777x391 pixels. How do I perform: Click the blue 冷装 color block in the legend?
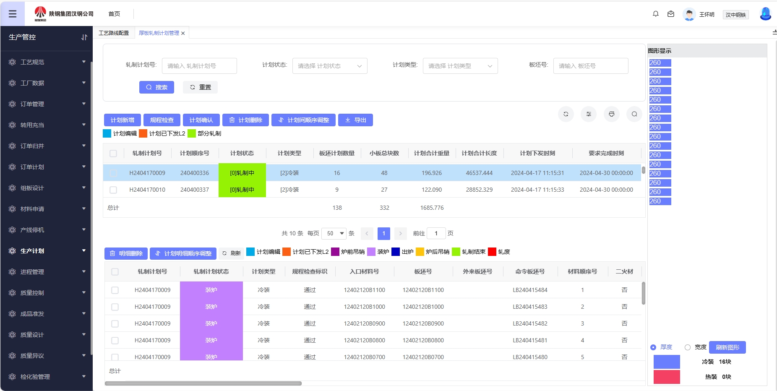(x=666, y=361)
